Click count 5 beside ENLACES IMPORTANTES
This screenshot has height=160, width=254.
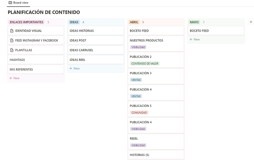click(x=48, y=22)
